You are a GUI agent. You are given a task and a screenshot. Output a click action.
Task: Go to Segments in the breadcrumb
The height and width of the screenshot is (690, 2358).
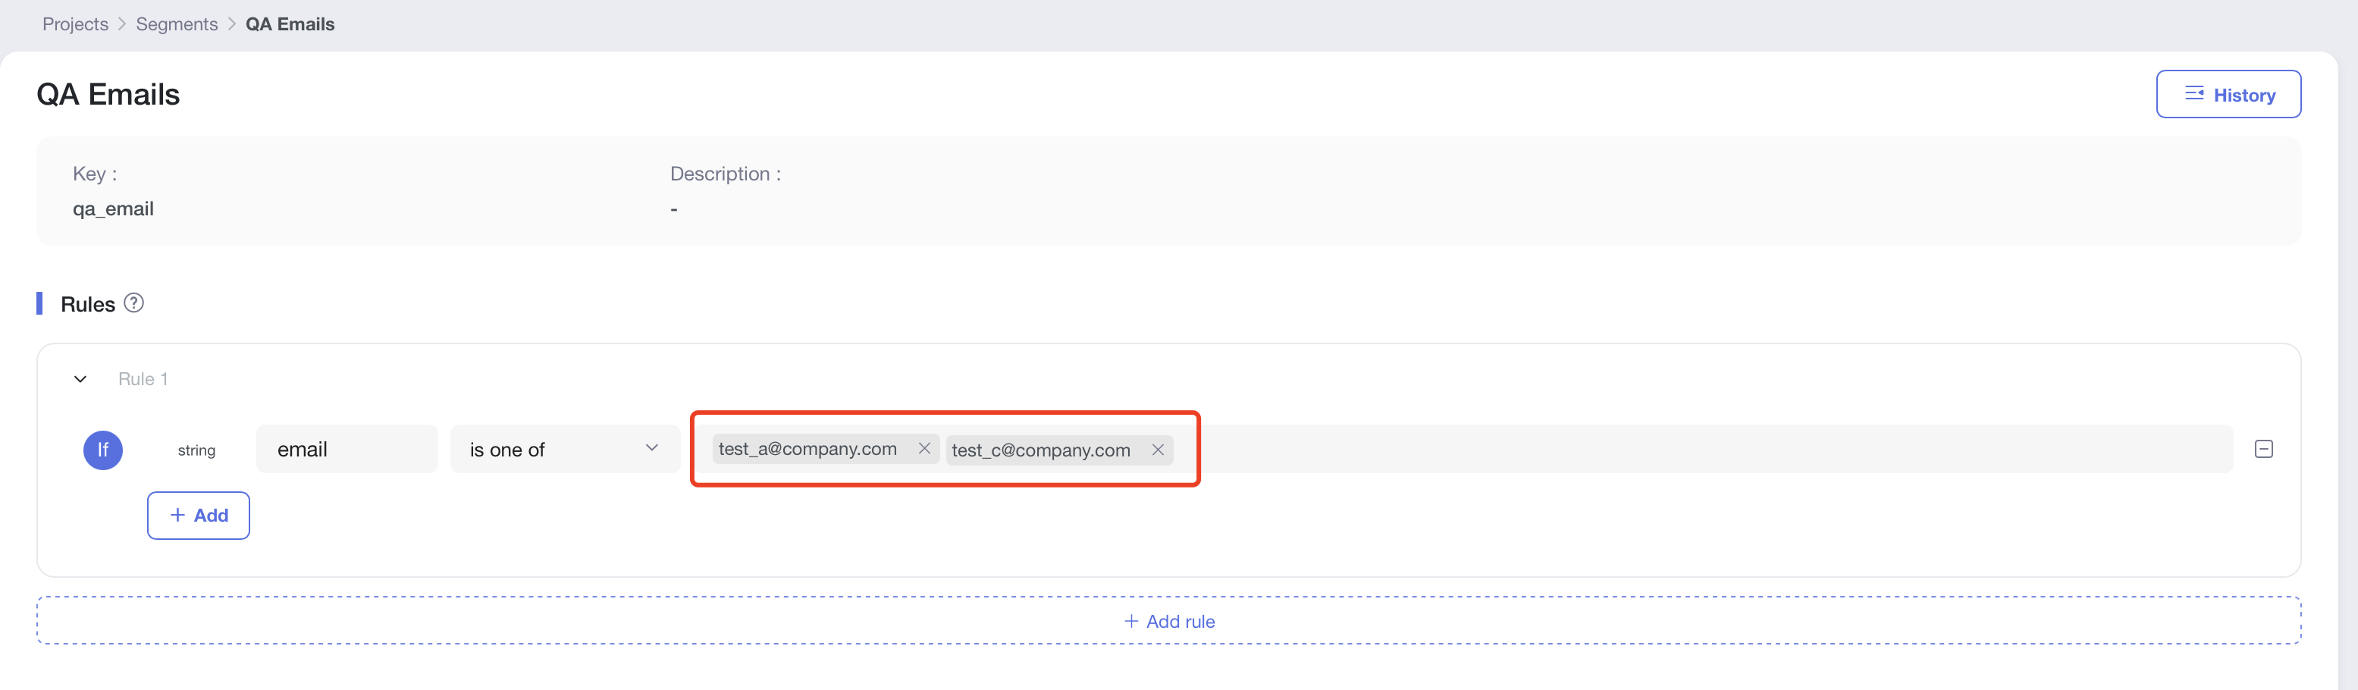177,24
